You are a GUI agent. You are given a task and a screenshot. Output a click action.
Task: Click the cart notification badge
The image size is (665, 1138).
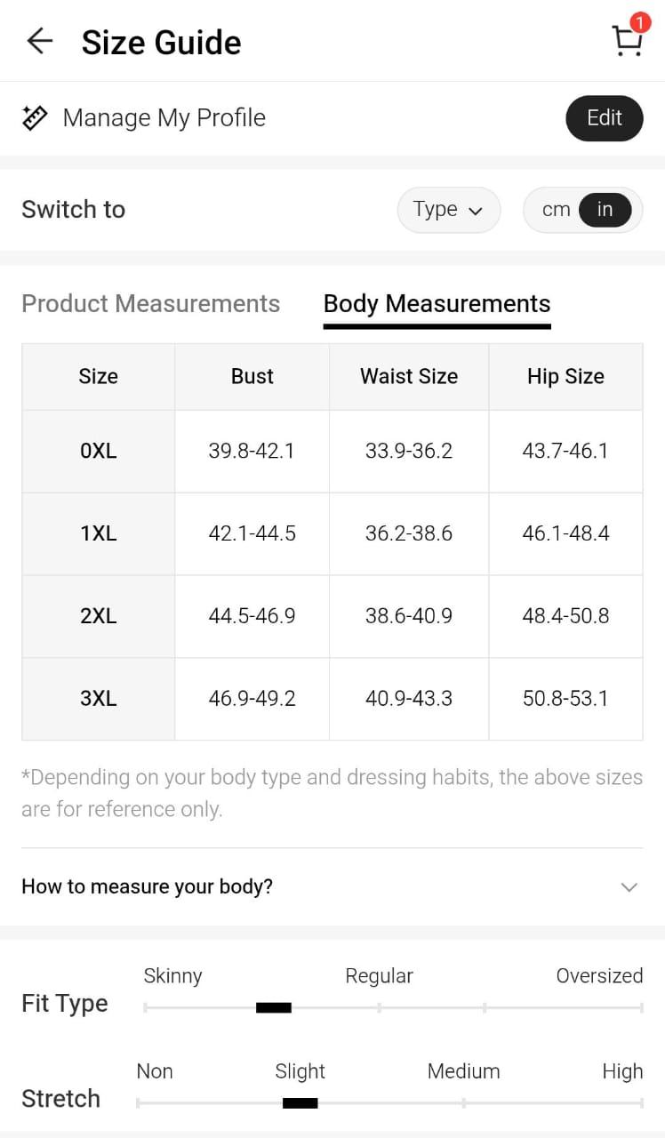point(639,23)
